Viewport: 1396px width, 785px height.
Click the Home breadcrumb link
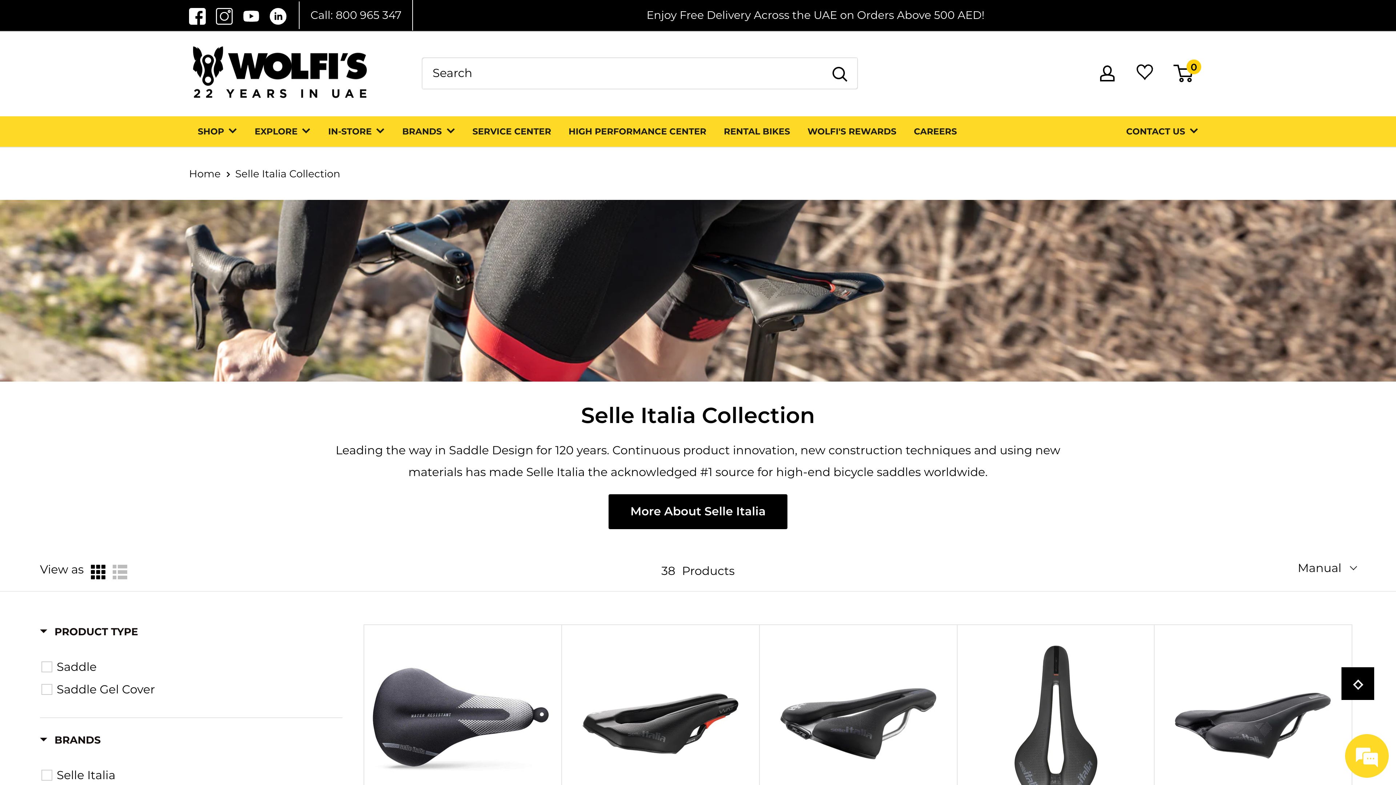pos(204,174)
